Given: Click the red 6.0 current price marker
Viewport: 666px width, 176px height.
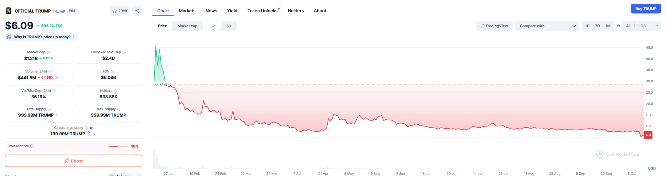Looking at the screenshot, I should [x=648, y=135].
